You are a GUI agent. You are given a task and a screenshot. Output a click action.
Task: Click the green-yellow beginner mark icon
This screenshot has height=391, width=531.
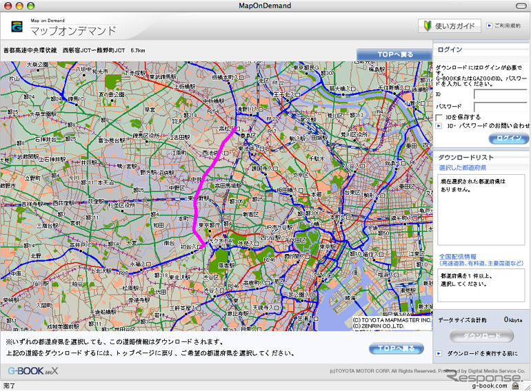coord(428,26)
